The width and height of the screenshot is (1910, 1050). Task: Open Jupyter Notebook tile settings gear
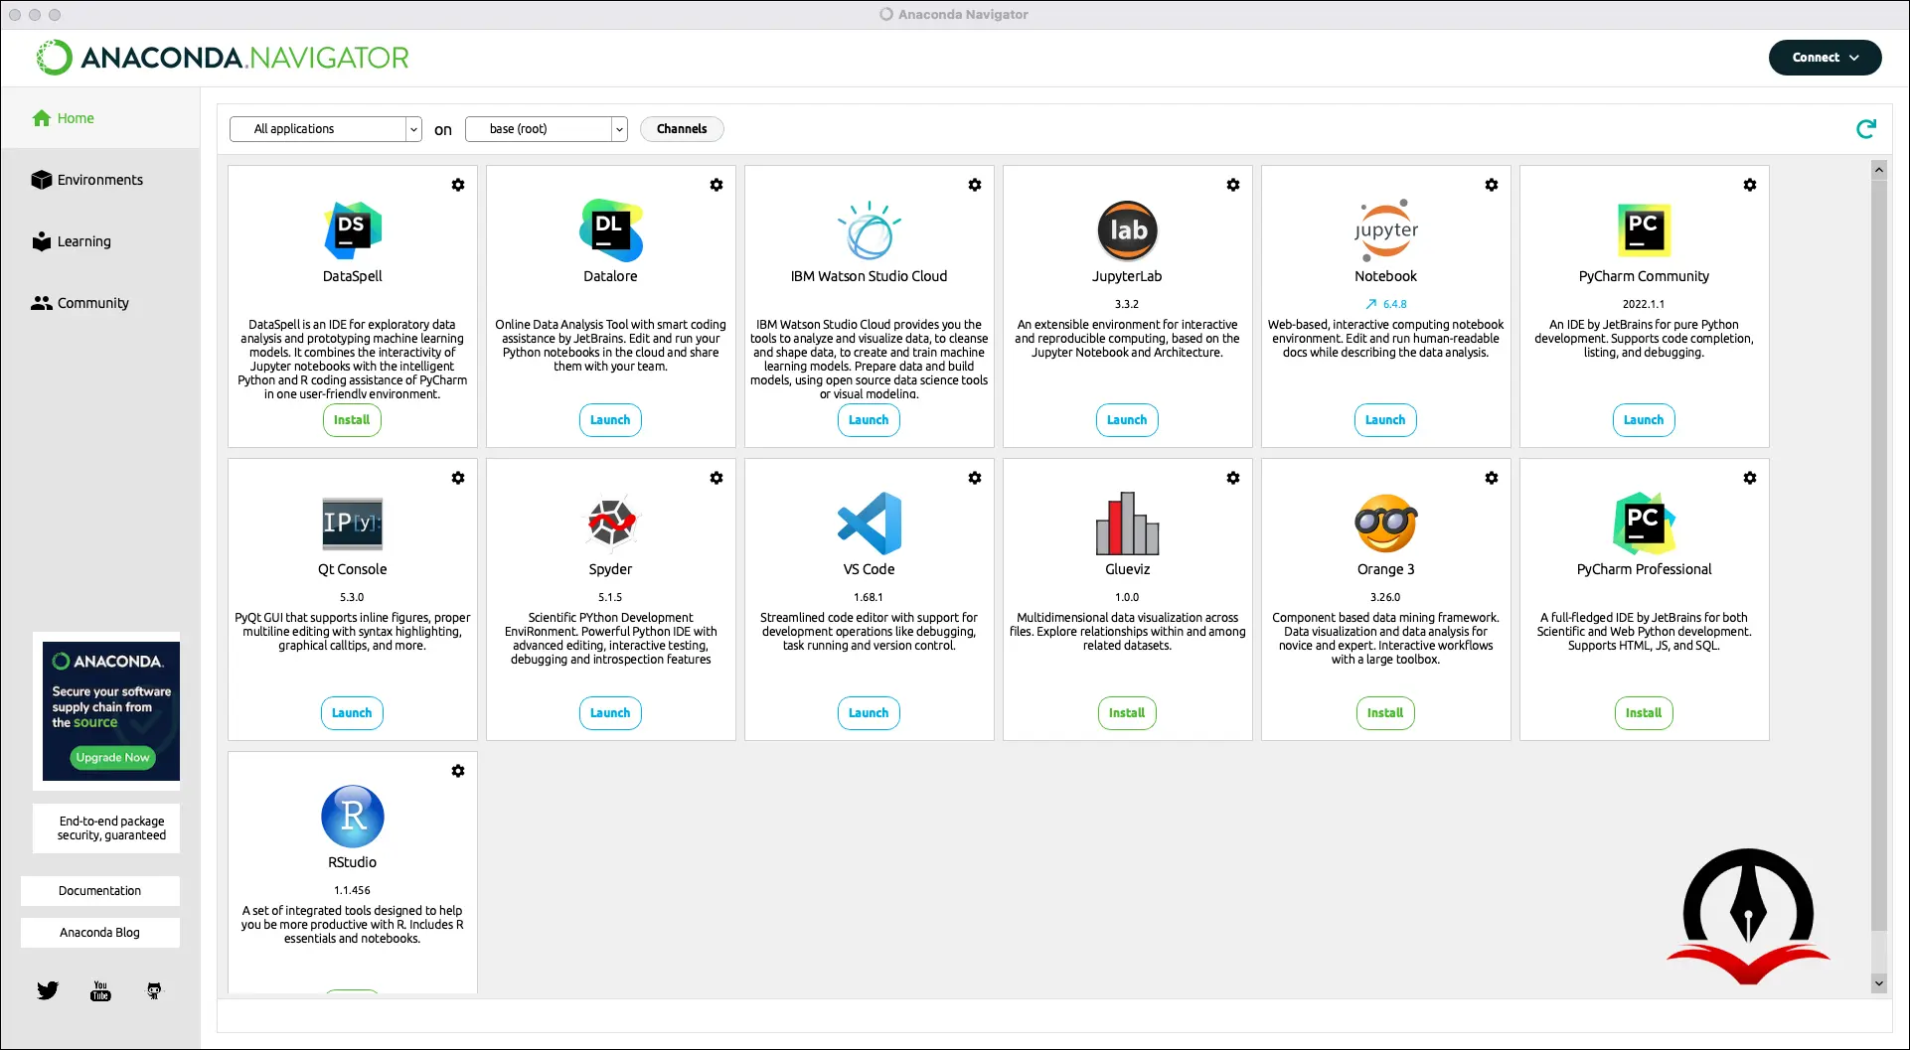point(1492,185)
